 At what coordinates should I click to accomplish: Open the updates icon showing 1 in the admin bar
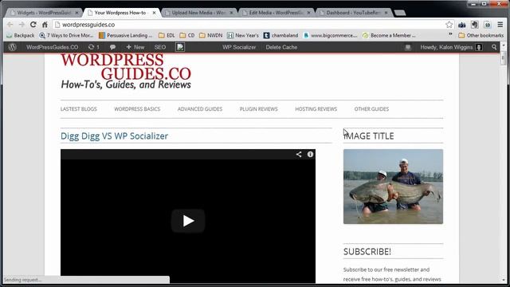point(94,47)
